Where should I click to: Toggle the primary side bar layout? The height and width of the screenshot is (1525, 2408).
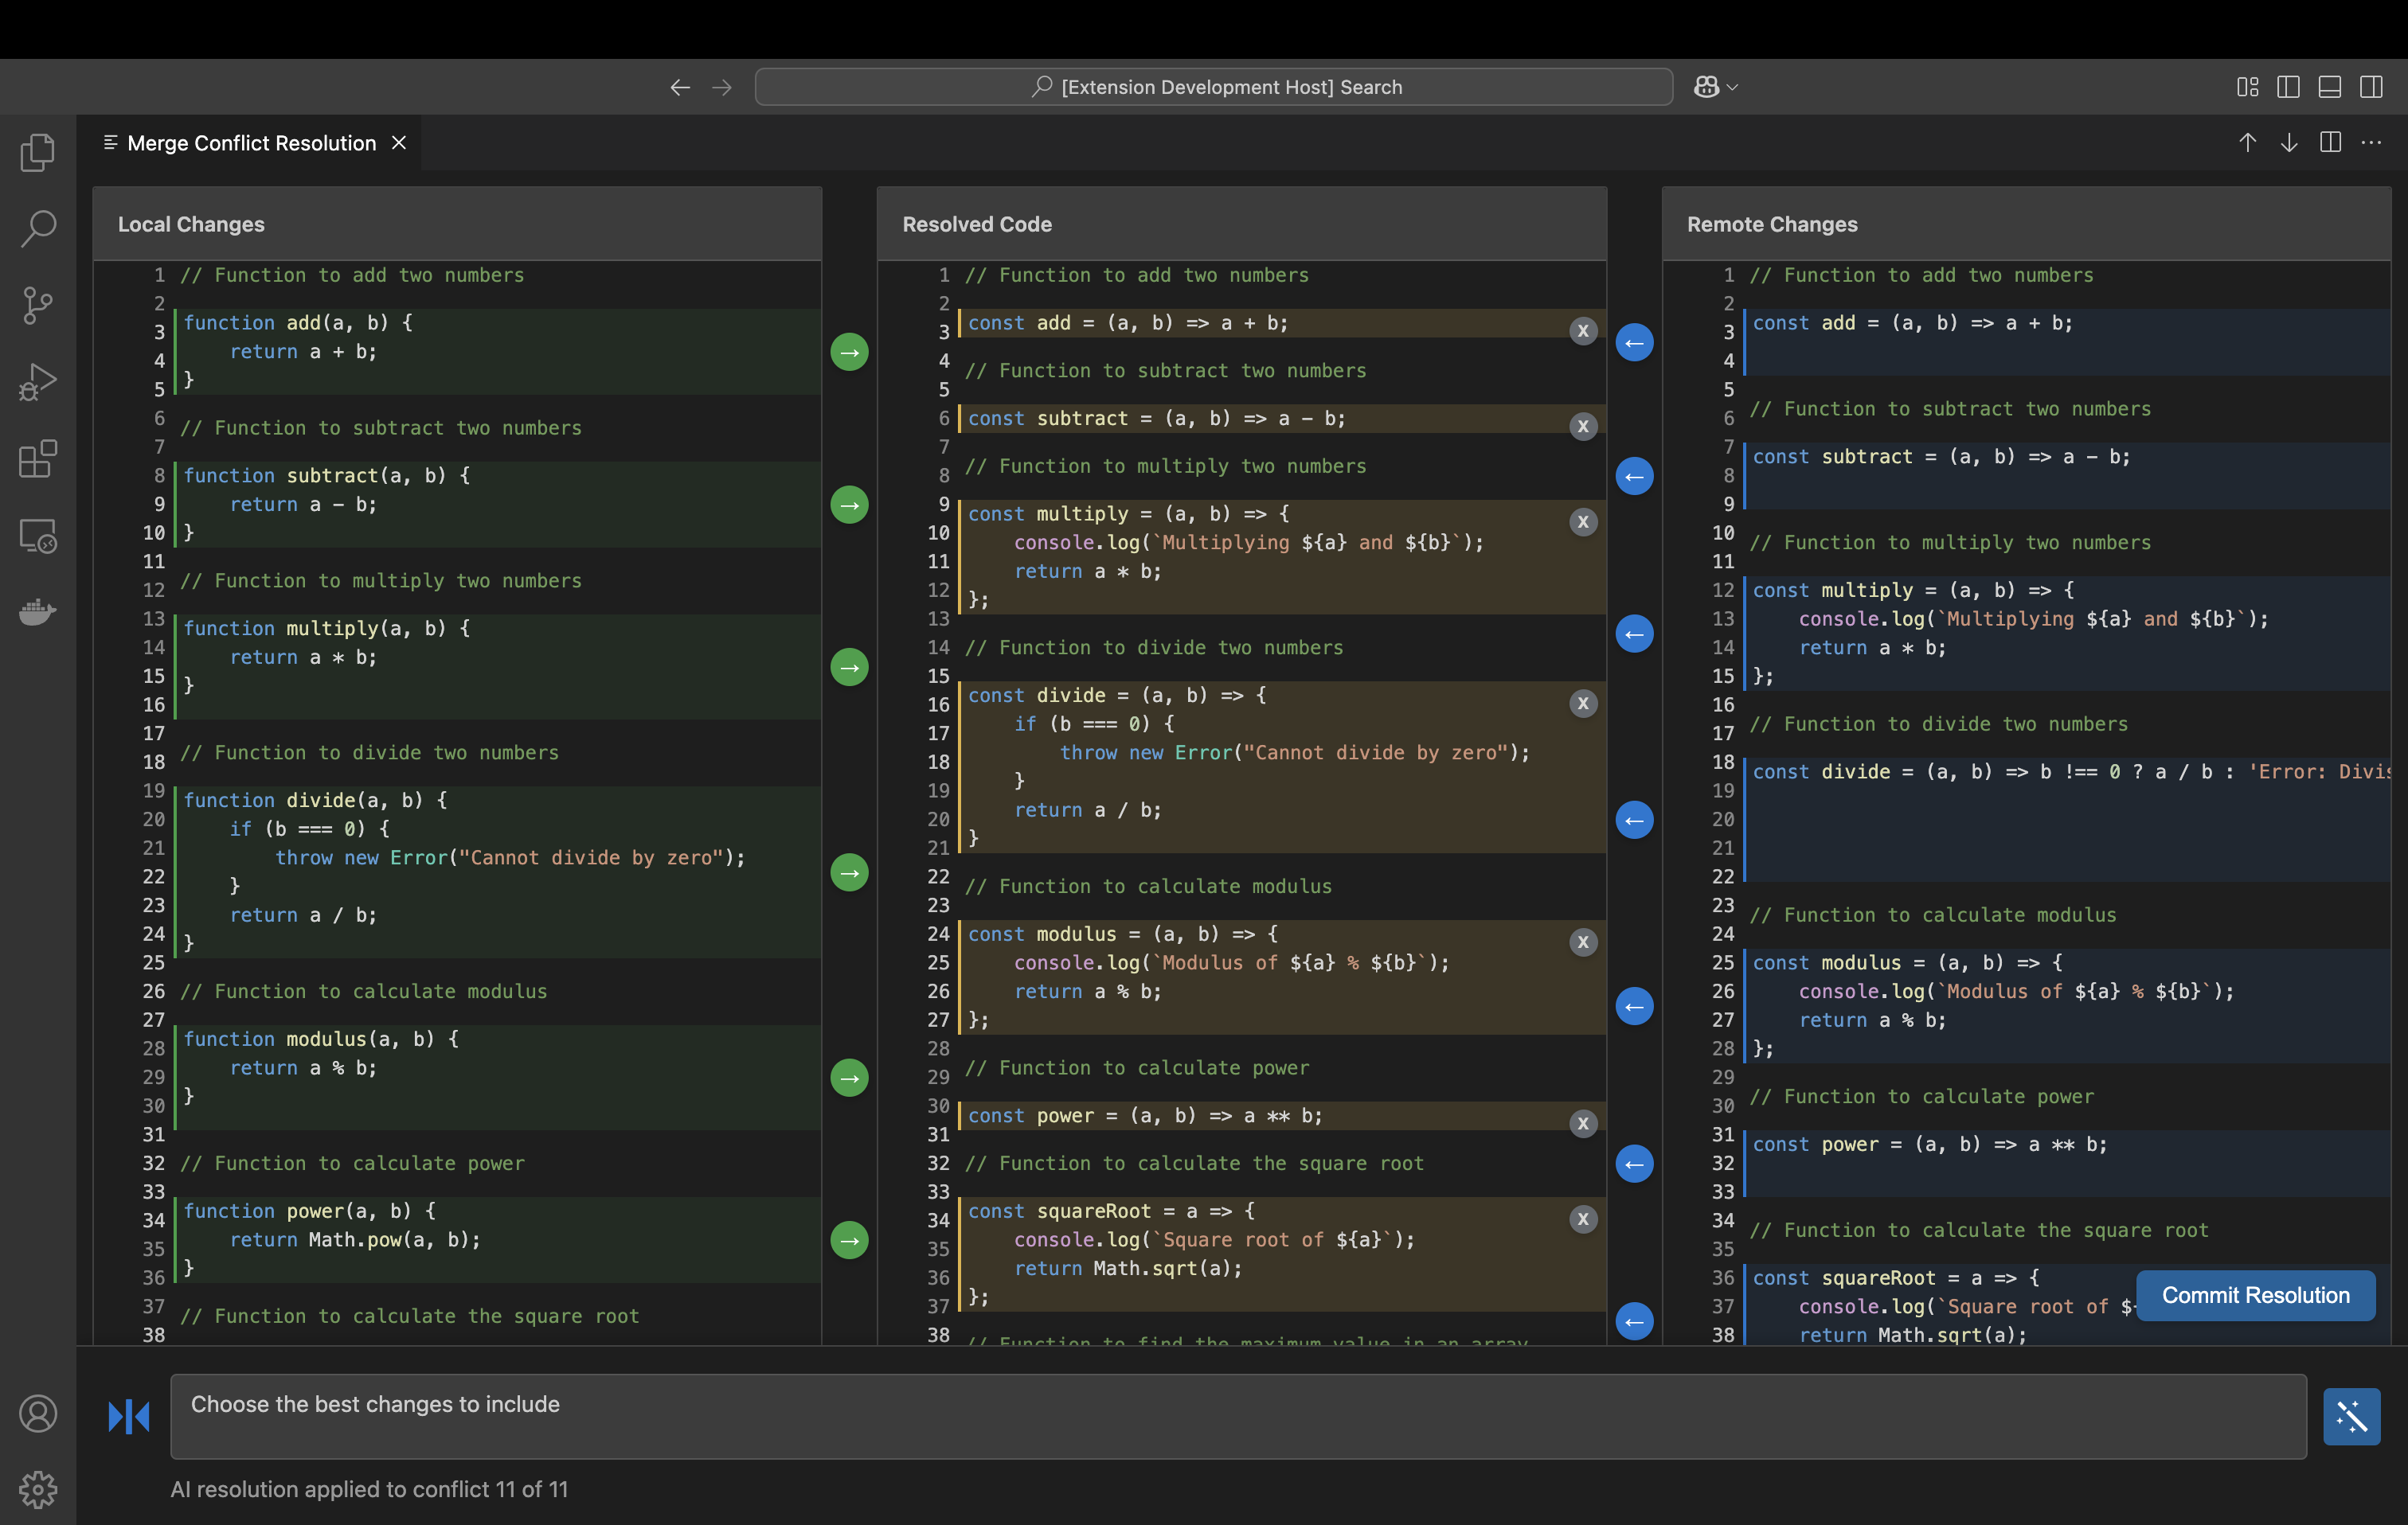[x=2288, y=87]
